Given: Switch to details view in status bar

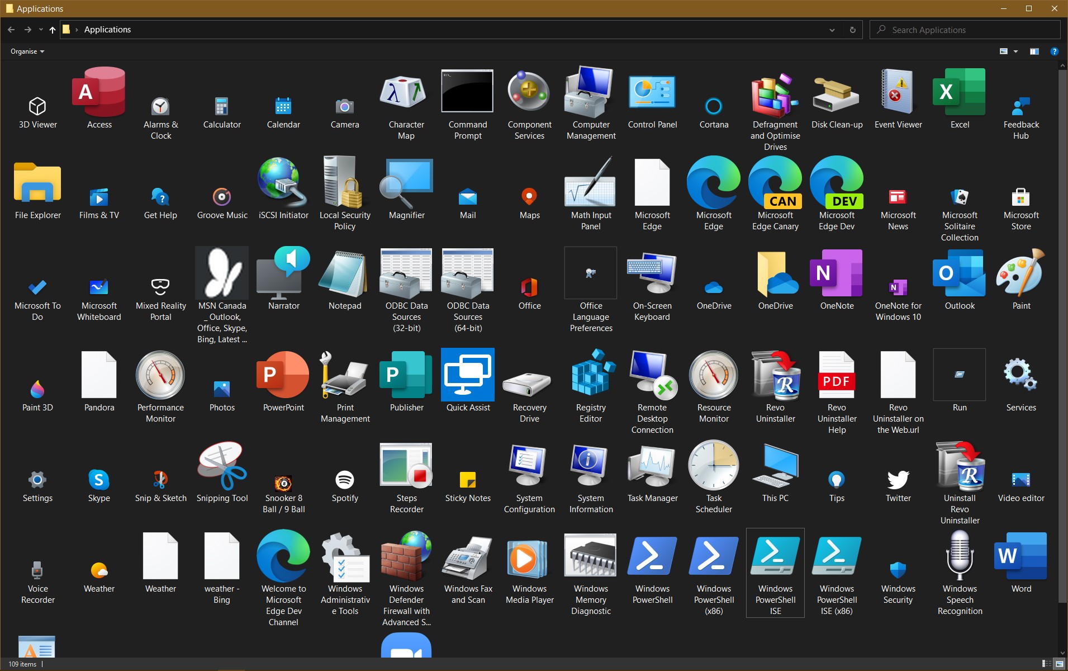Looking at the screenshot, I should pos(1046,664).
